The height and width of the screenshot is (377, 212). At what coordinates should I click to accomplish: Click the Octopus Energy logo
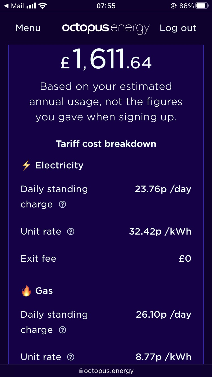tap(106, 28)
